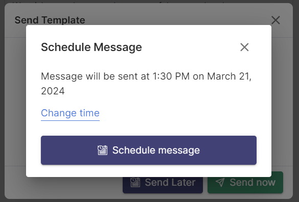The image size is (299, 202).
Task: Click the paper plane icon on Send now
Action: click(220, 183)
